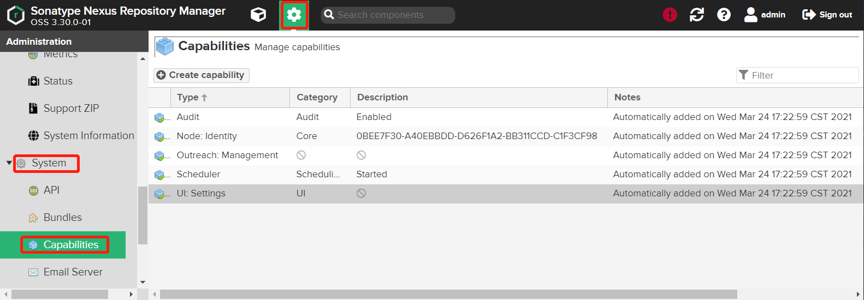Open the Browse cube icon
Viewport: 864px width, 300px height.
point(258,15)
